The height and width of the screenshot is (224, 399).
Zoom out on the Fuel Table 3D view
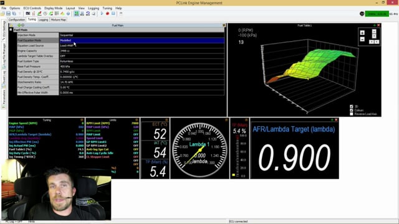tap(362, 39)
